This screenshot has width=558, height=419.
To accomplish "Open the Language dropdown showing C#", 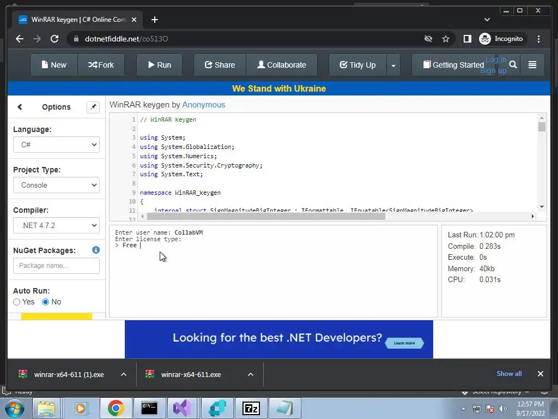I will pos(56,145).
